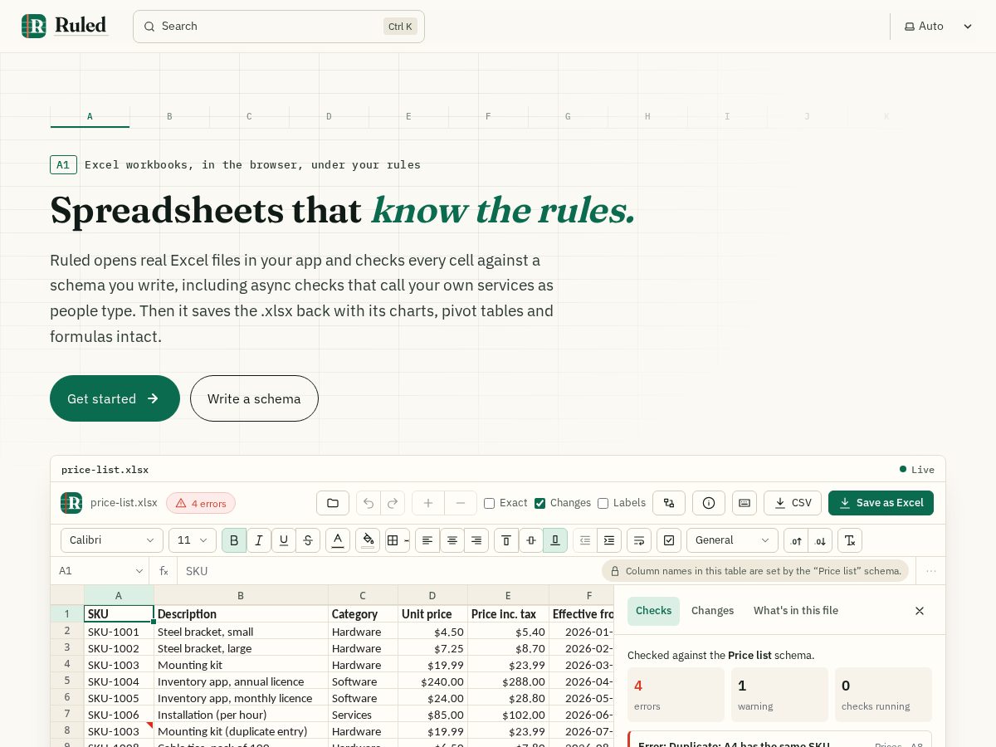Click the 1 warning summary card
Image resolution: width=996 pixels, height=747 pixels.
click(779, 695)
